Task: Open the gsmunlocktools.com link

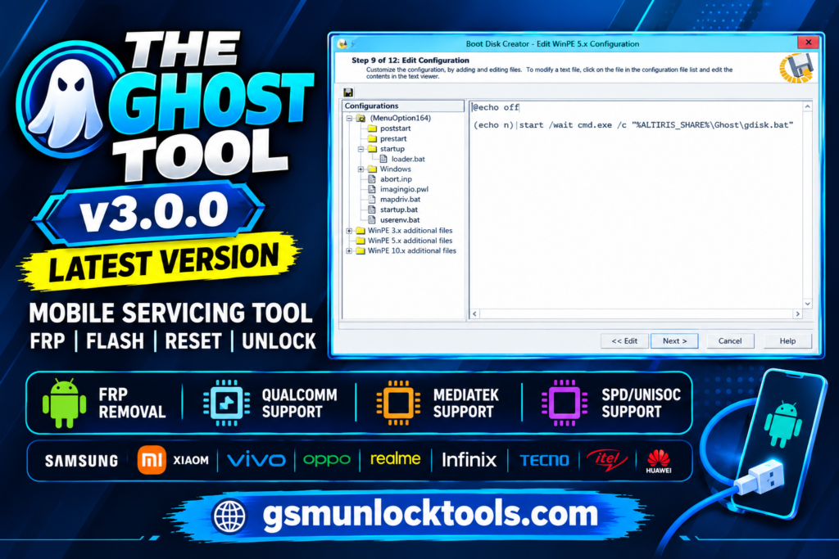Action: point(430,515)
